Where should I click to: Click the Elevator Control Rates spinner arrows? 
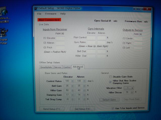[x=72, y=81]
